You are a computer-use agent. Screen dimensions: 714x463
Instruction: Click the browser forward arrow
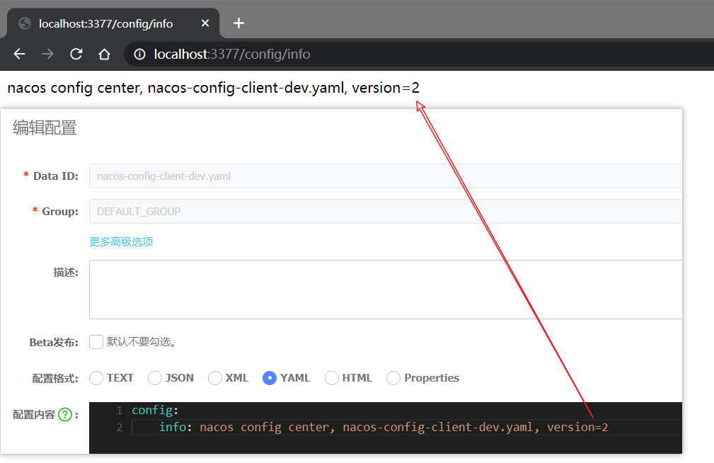(x=48, y=55)
